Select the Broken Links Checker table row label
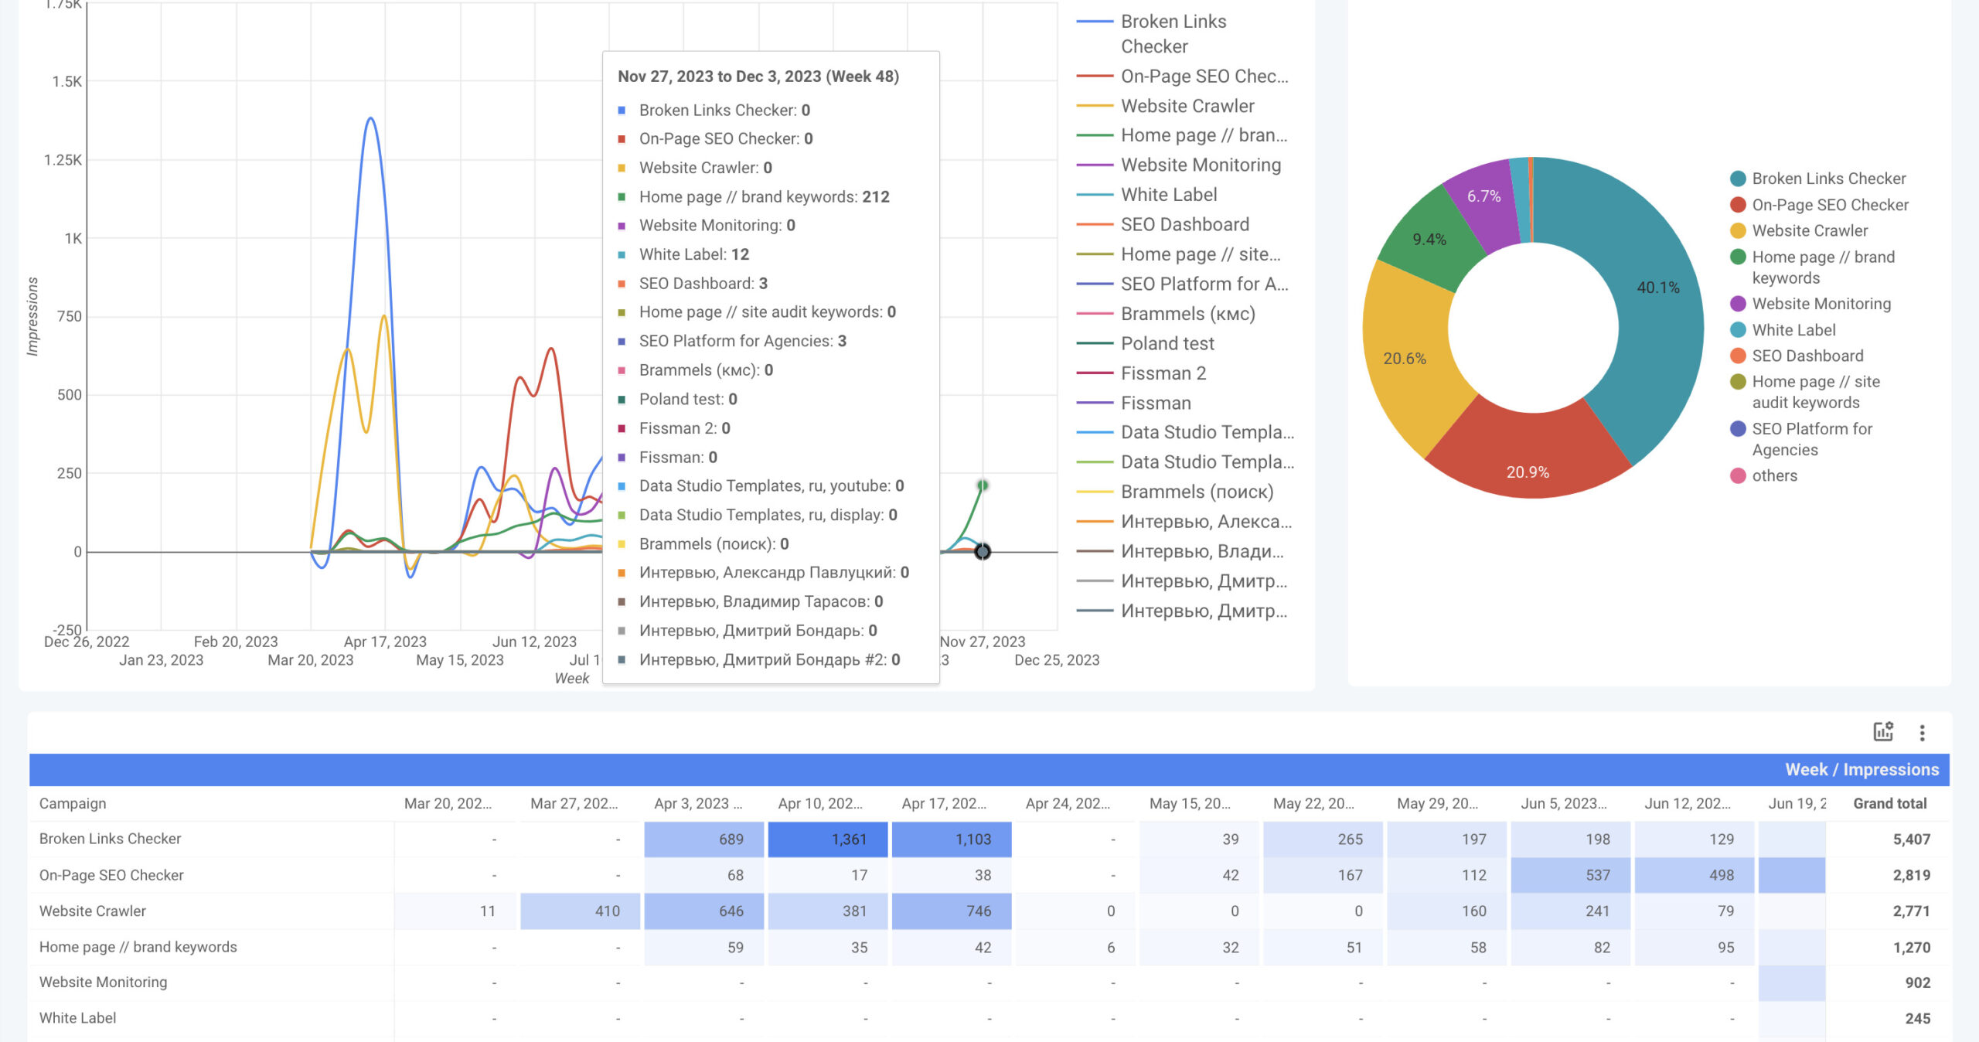This screenshot has height=1042, width=1979. click(110, 839)
